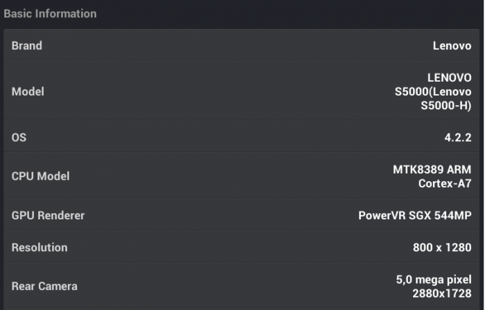
Task: Click the MTK8389 ARM text
Action: 432,170
